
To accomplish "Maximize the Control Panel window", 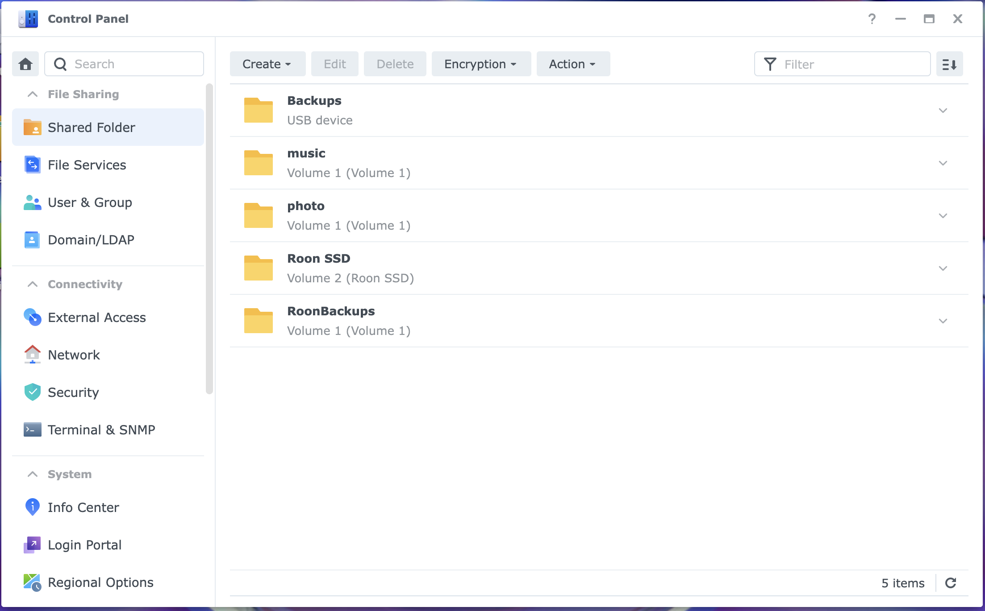I will click(x=929, y=19).
